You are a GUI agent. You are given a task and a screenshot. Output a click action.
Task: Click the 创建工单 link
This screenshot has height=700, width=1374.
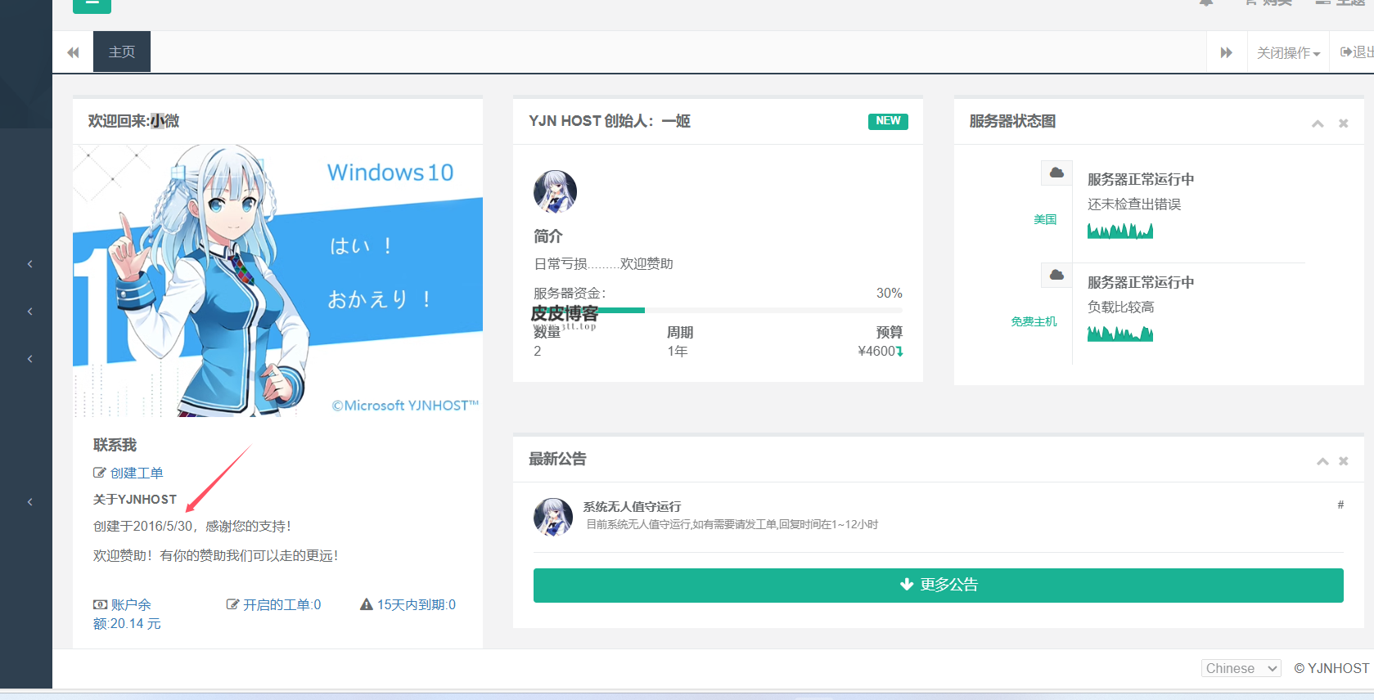128,473
